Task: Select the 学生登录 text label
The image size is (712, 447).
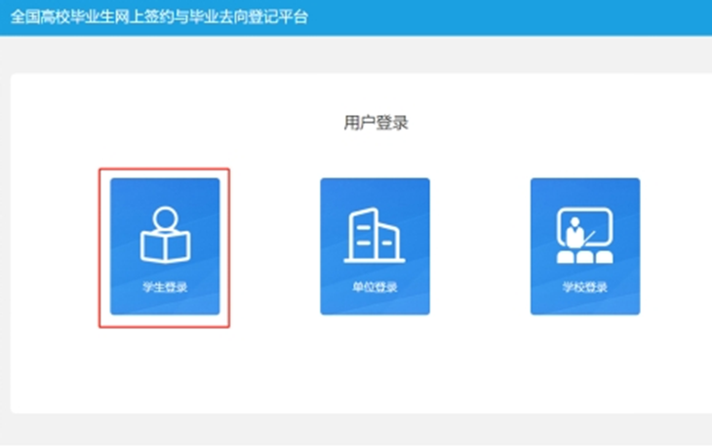Action: [164, 287]
